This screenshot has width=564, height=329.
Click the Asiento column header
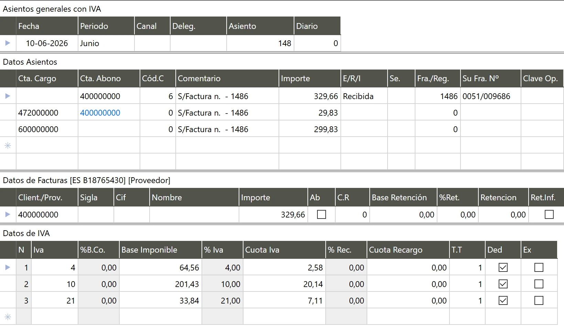pyautogui.click(x=260, y=26)
